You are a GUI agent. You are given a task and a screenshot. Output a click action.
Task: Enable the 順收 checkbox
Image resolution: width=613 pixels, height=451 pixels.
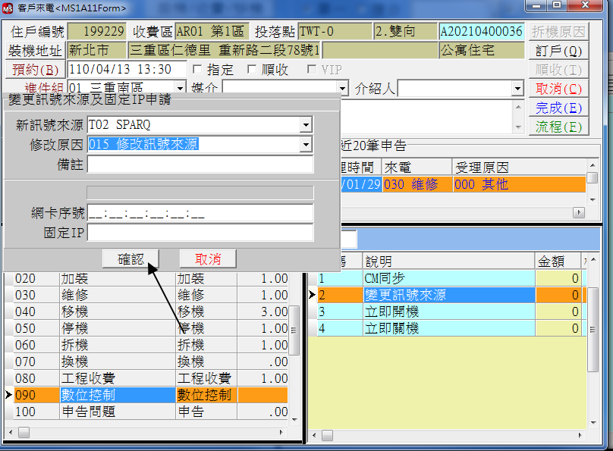(x=251, y=70)
